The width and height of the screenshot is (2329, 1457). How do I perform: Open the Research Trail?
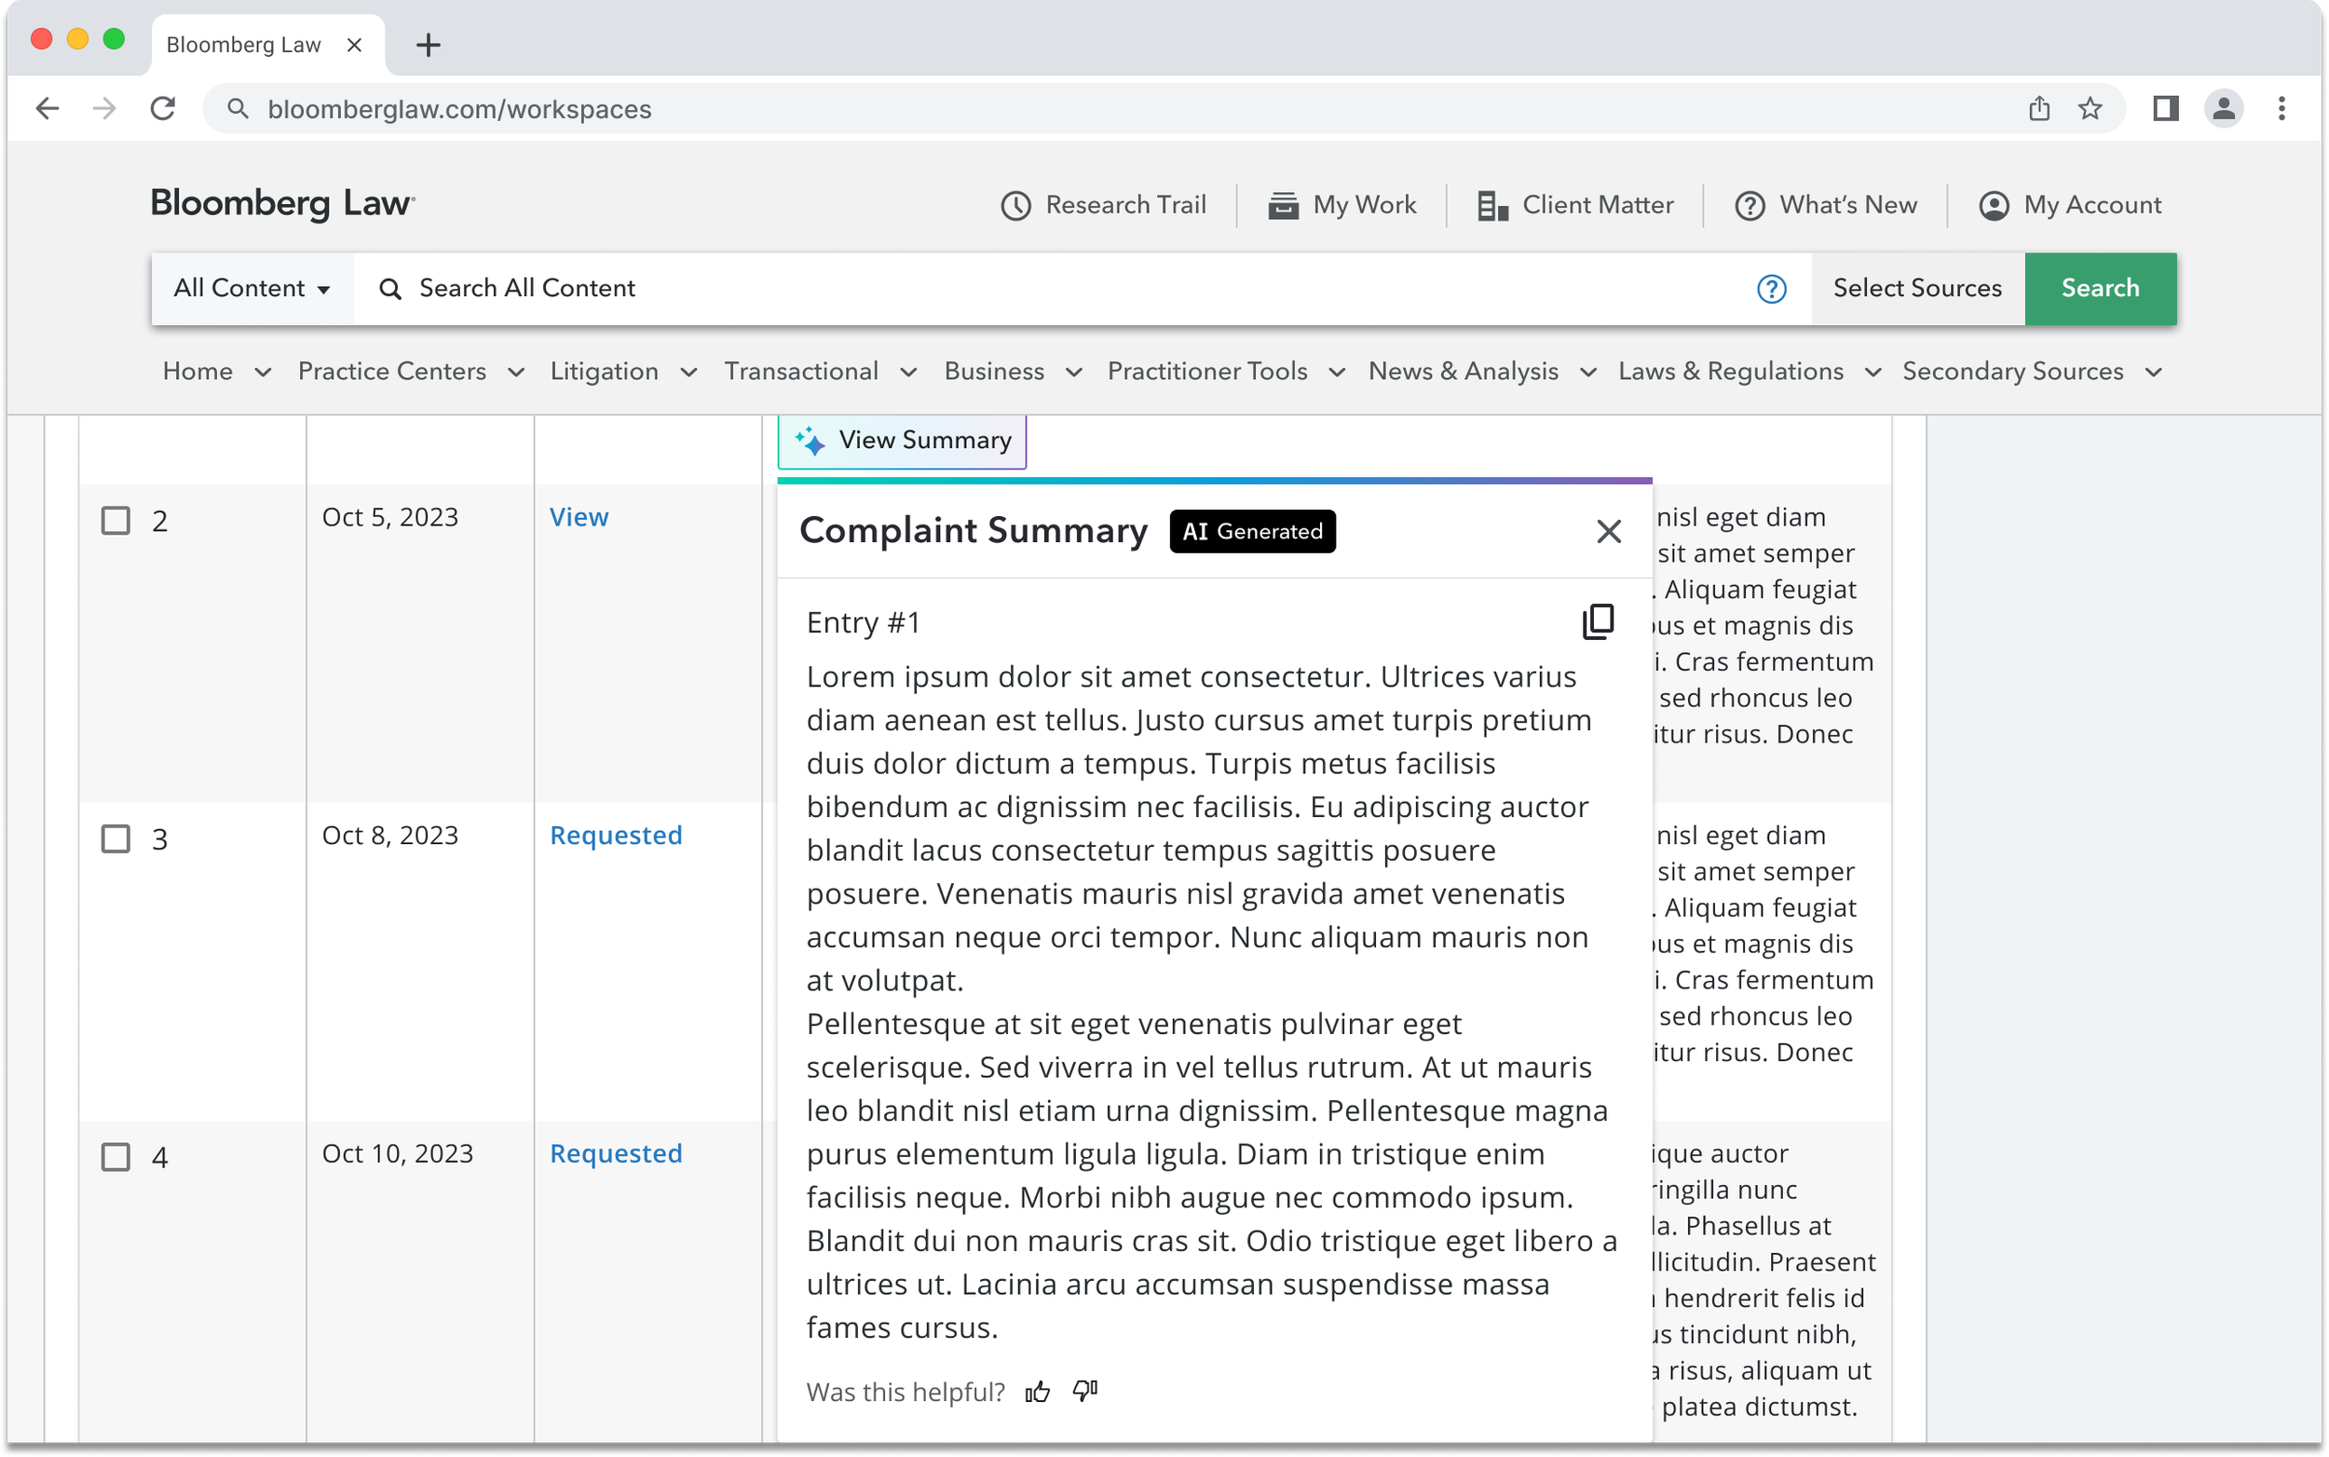(x=1105, y=204)
